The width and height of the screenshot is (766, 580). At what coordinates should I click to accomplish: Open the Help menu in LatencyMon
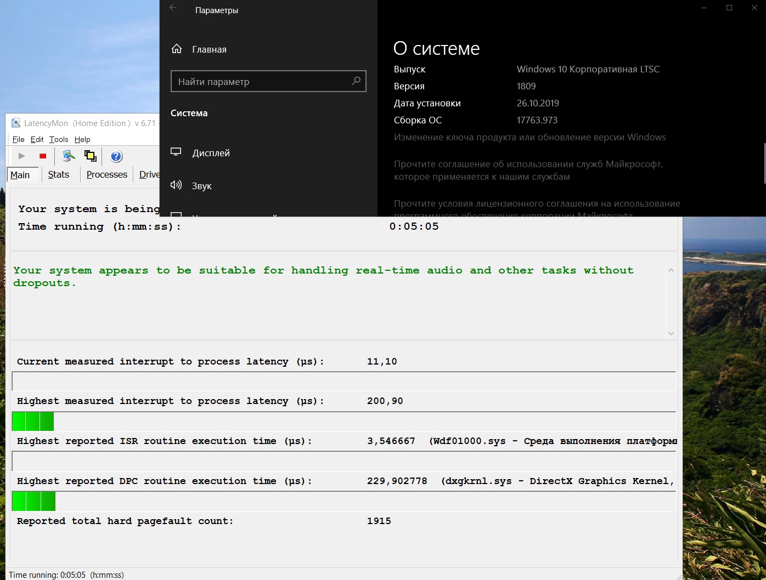pyautogui.click(x=82, y=139)
